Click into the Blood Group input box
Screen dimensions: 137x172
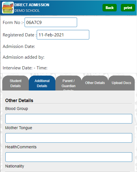pyautogui.click(x=69, y=119)
